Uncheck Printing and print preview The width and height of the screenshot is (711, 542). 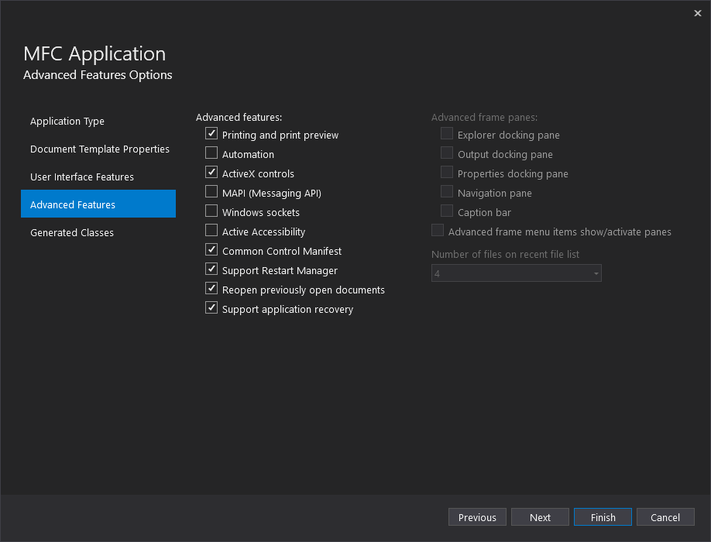coord(211,134)
